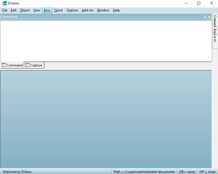Pin the Command panel with pushpin icon

click(205, 17)
